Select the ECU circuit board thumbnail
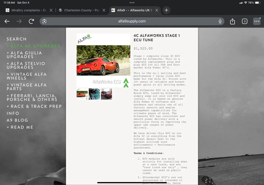The width and height of the screenshot is (264, 185). (94, 94)
